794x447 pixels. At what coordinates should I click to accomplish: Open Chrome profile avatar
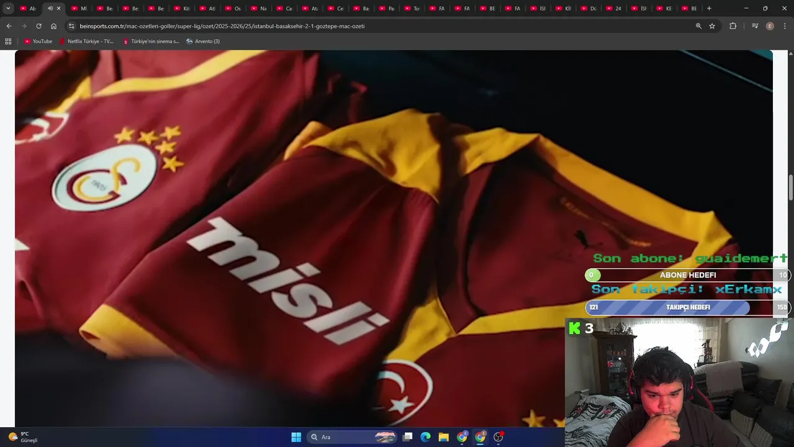coord(770,26)
